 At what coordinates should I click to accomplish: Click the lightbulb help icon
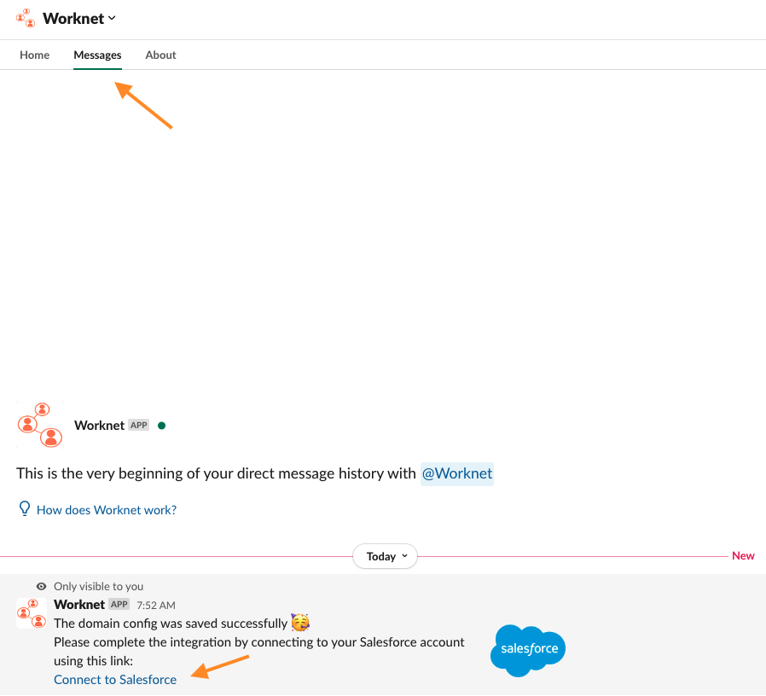coord(25,508)
